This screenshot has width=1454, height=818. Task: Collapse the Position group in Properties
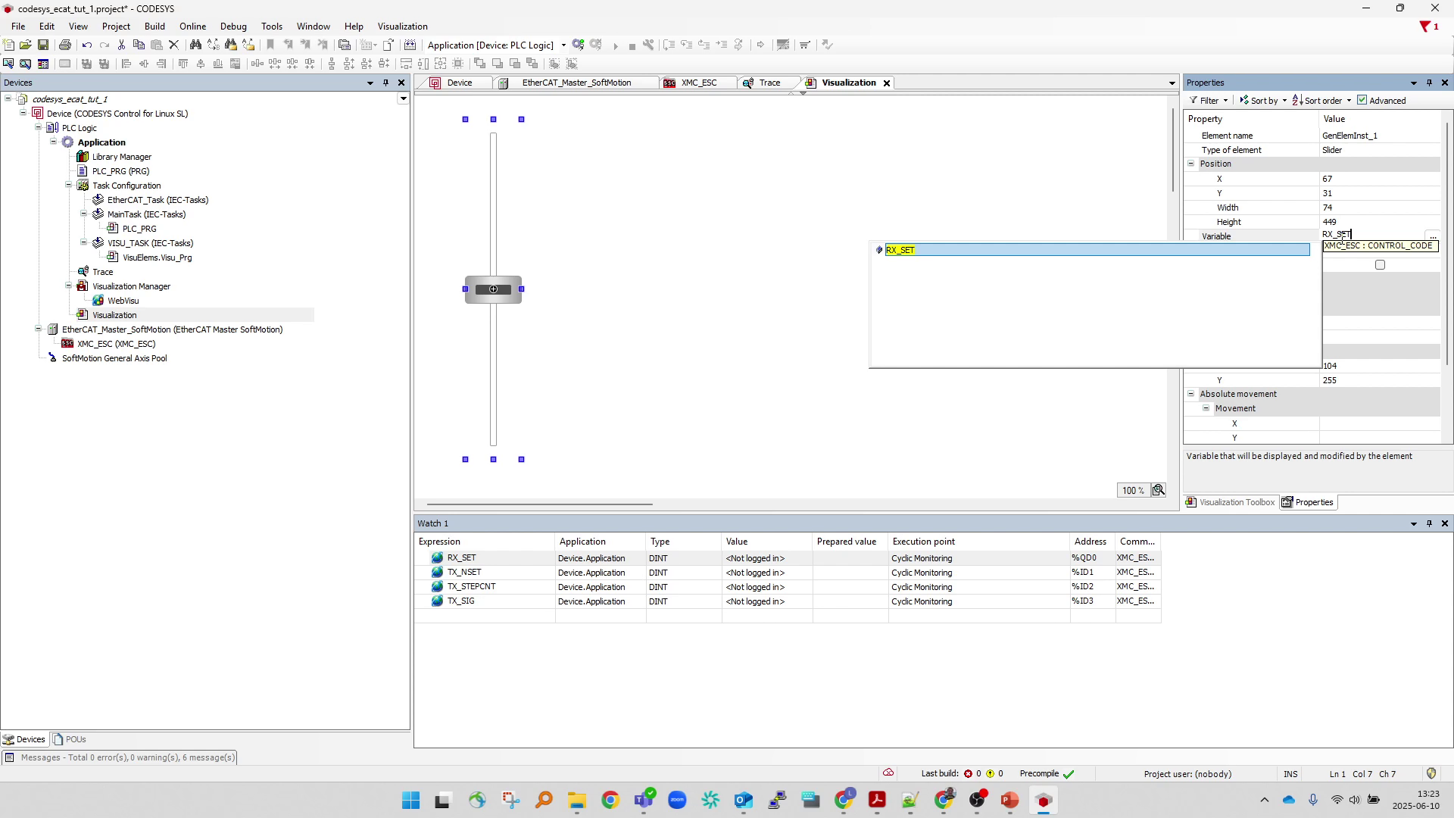[1191, 164]
